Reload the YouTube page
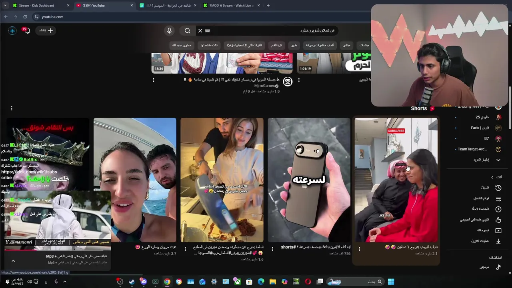Viewport: 512px width, 288px height. (25, 17)
